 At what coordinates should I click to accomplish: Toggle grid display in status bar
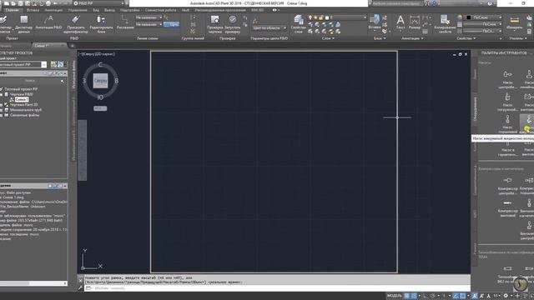(x=406, y=296)
